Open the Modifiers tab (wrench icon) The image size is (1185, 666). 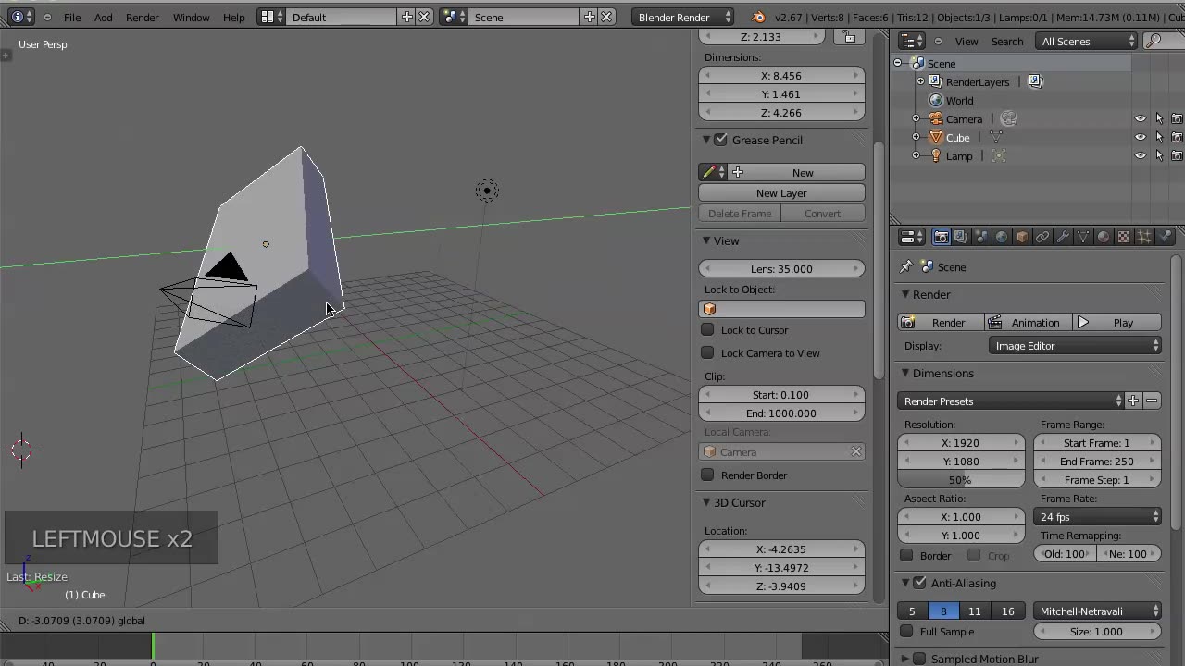(1063, 238)
